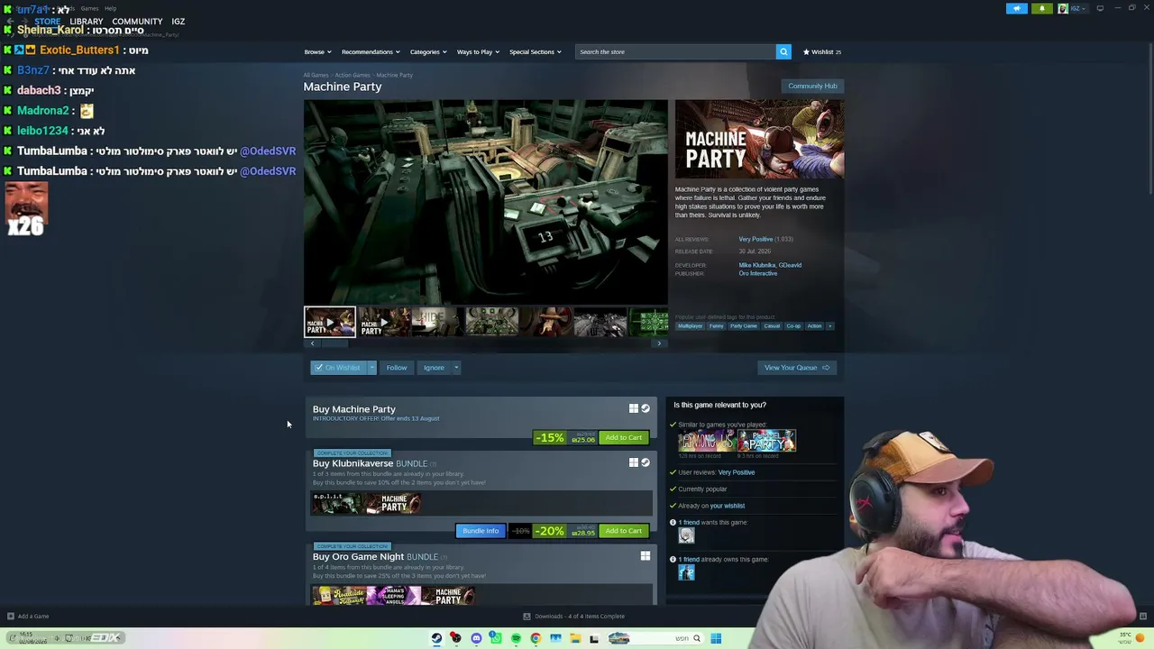
Task: Open the Special Sections dropdown
Action: 536,51
